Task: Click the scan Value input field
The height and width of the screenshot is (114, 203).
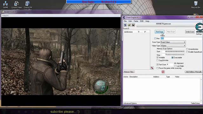Action: click(x=181, y=38)
